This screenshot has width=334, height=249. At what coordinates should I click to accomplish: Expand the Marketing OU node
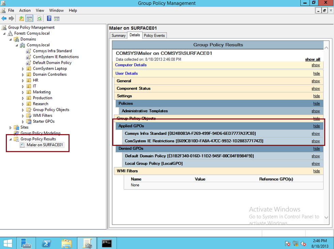[23, 92]
